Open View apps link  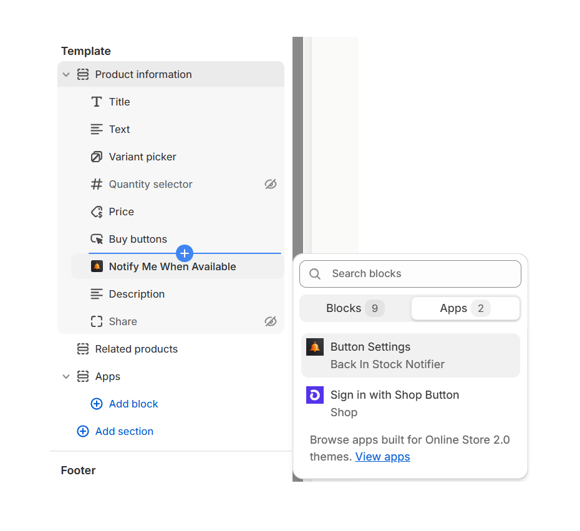tap(382, 456)
